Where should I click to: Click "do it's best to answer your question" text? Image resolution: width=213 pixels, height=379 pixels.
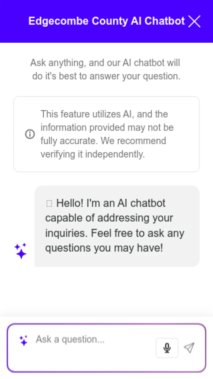[106, 76]
